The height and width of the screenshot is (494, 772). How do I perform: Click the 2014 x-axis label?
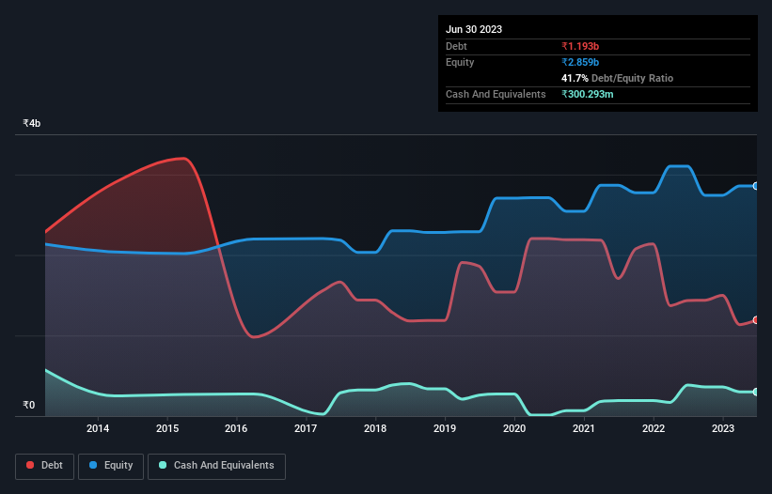pyautogui.click(x=98, y=428)
